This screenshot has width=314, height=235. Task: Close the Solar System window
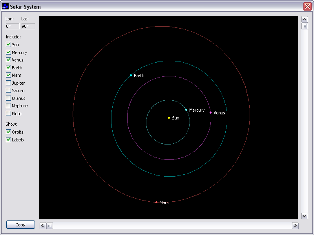coord(307,6)
